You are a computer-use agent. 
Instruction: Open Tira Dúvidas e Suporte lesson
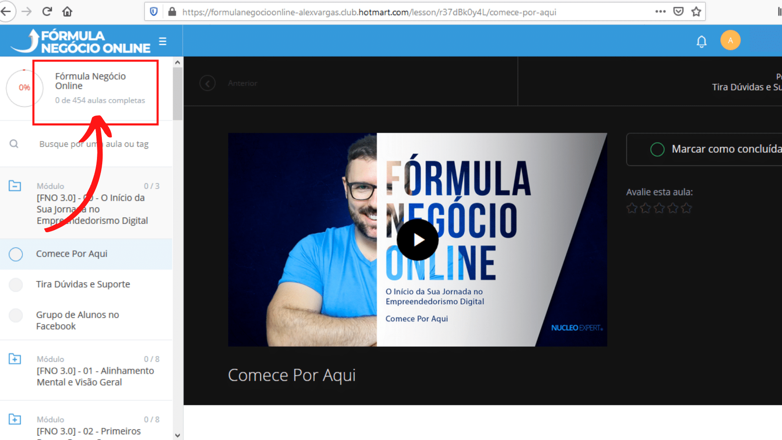83,284
